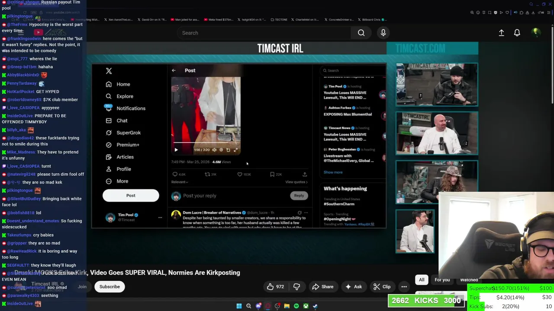Select the For you filter chip
This screenshot has width=554, height=311.
(x=442, y=280)
